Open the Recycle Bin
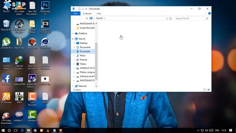Image resolution: width=236 pixels, height=133 pixels. (x=6, y=25)
